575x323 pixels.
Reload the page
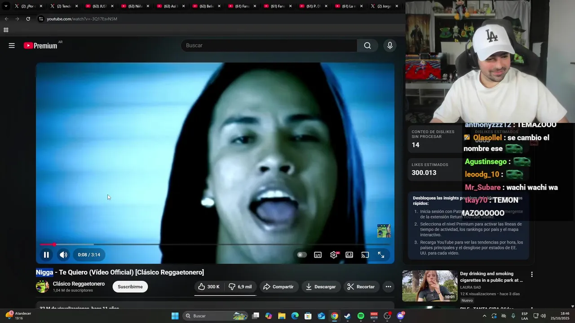click(x=28, y=19)
